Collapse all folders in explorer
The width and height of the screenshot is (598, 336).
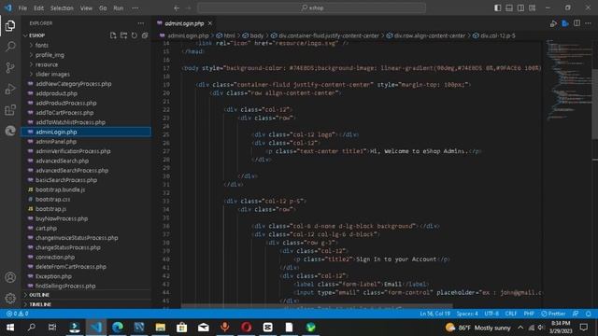point(145,35)
